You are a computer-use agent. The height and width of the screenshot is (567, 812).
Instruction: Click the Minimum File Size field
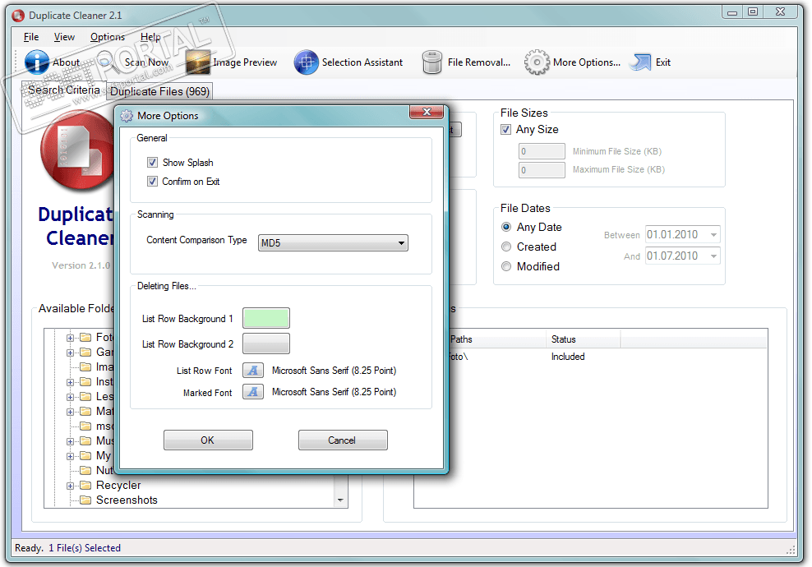coord(542,151)
